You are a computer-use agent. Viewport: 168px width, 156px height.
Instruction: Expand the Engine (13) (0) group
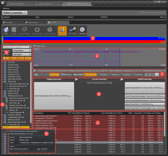coord(3,91)
